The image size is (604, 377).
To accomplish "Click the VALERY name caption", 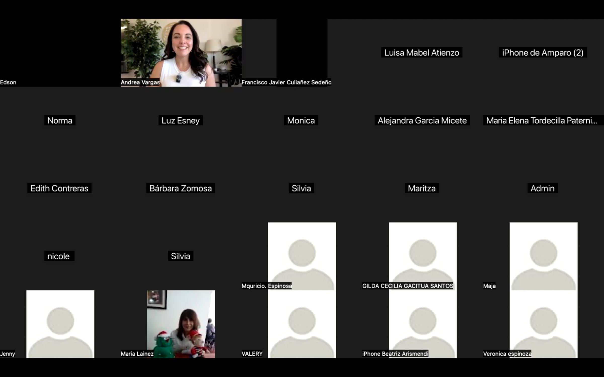I will (x=252, y=354).
